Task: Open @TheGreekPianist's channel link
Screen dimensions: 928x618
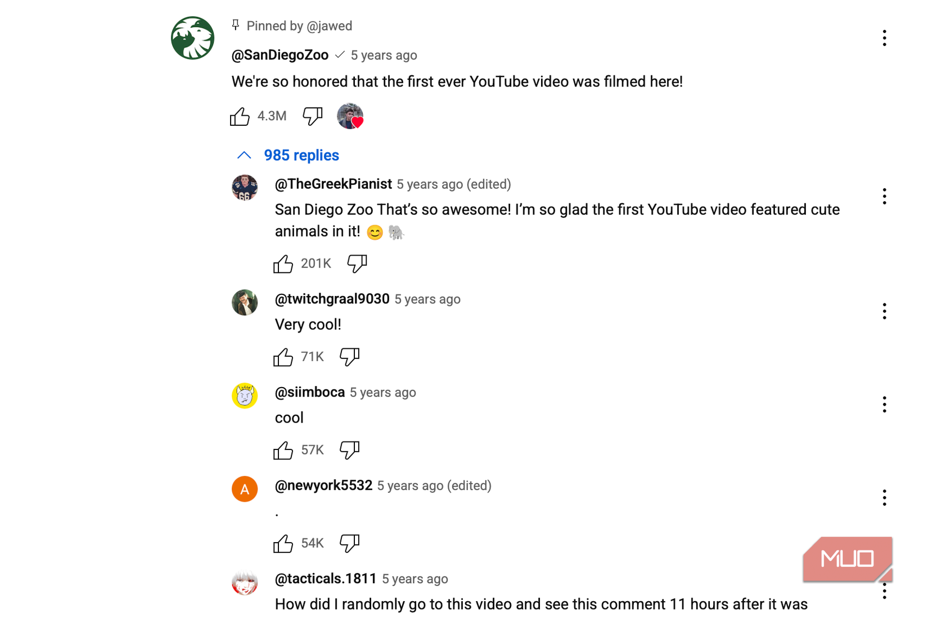Action: point(333,184)
